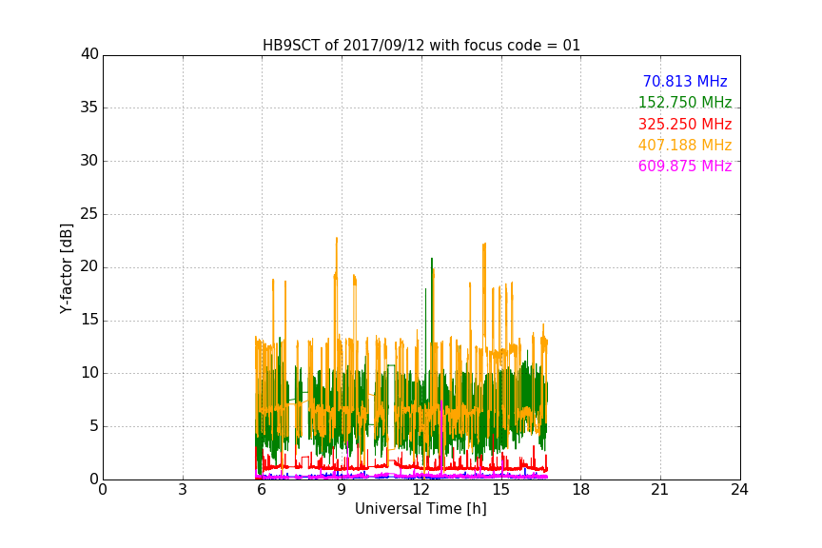Select the 152.750 MHz legend label
Screen dimensions: 822x548
click(x=685, y=102)
